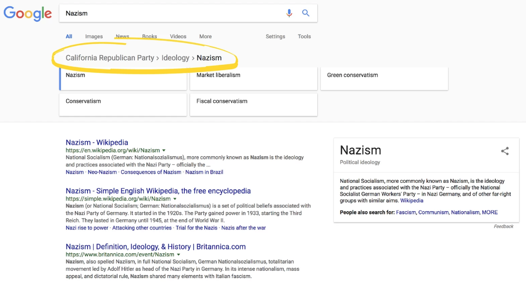Select the All results tab
Viewport: 526px width, 283px height.
tap(69, 37)
